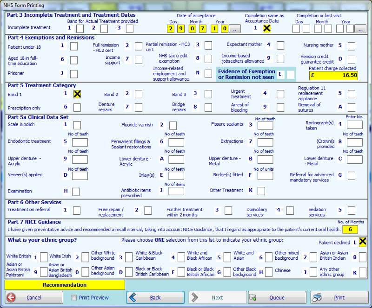Check the Scale & polish box
This screenshot has width=372, height=308.
77,125
